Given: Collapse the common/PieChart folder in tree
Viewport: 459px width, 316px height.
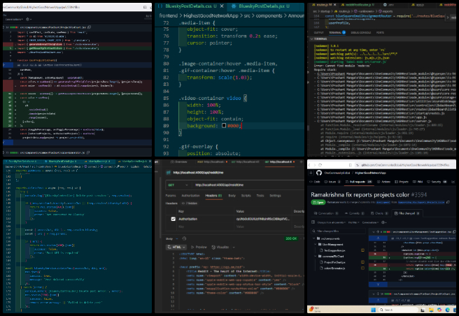Looking at the screenshot, I should point(316,257).
